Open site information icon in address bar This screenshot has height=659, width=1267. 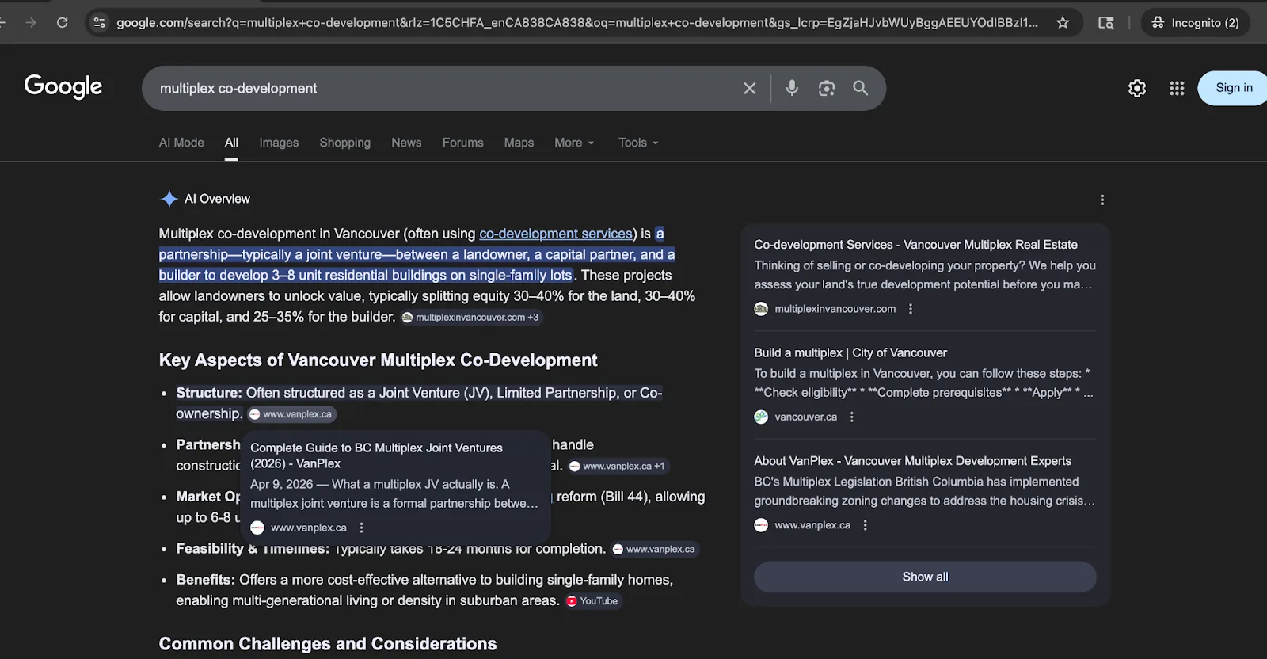pyautogui.click(x=99, y=22)
